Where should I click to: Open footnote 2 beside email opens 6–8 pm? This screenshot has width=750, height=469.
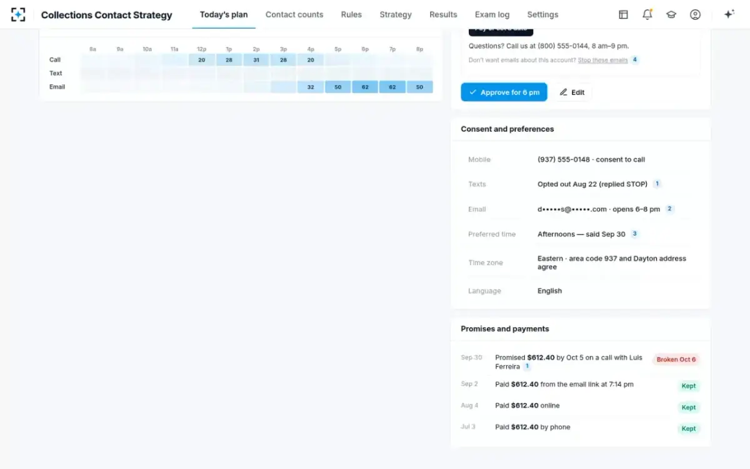669,209
